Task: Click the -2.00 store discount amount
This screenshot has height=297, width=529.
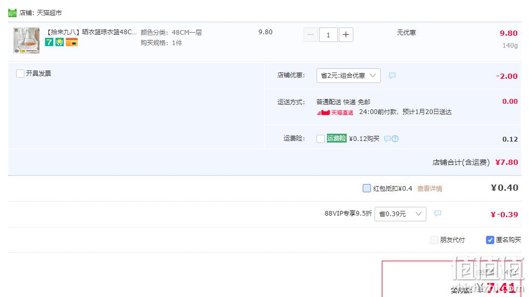Action: point(507,76)
